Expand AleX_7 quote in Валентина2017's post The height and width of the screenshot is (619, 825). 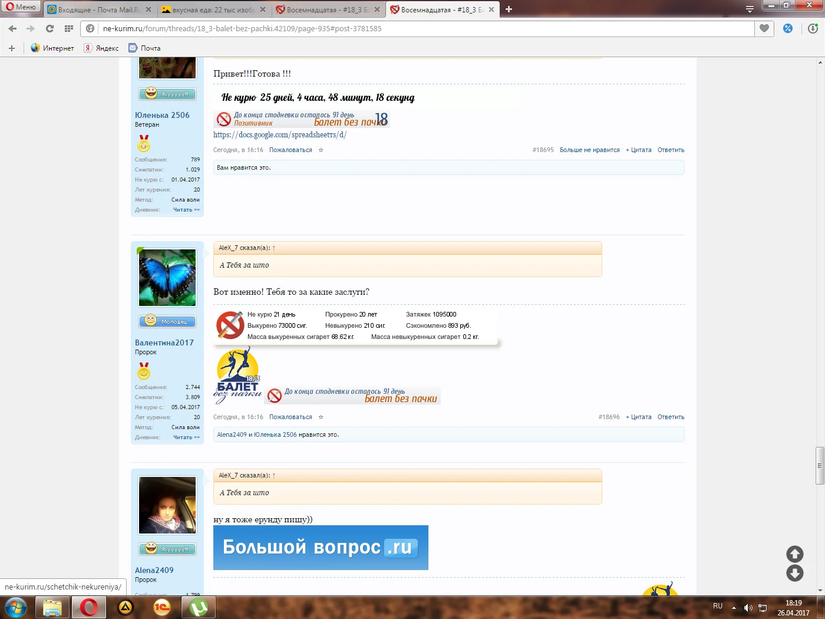click(x=274, y=248)
